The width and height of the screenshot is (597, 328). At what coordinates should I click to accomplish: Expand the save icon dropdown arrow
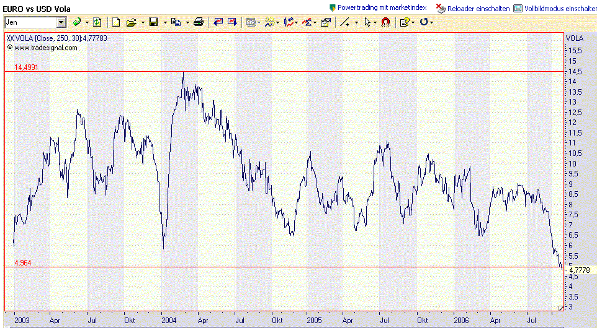[x=165, y=23]
